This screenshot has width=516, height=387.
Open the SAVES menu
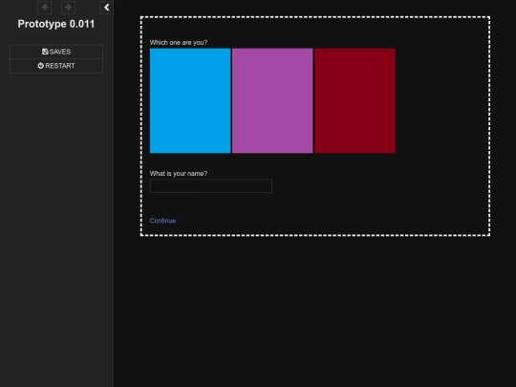56,52
